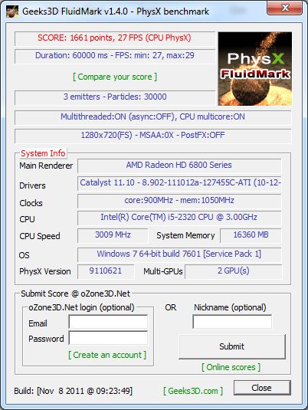Click the AMD Radeon HD 6800 Series field

tap(179, 166)
